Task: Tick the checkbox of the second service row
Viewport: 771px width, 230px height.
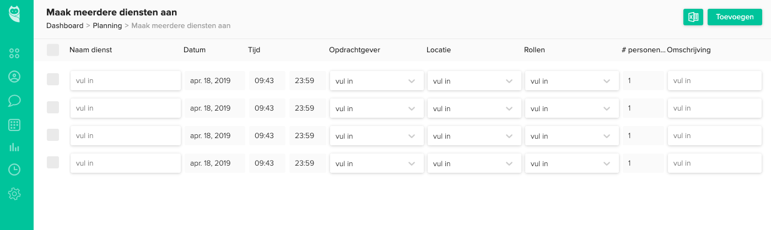Action: click(x=53, y=107)
